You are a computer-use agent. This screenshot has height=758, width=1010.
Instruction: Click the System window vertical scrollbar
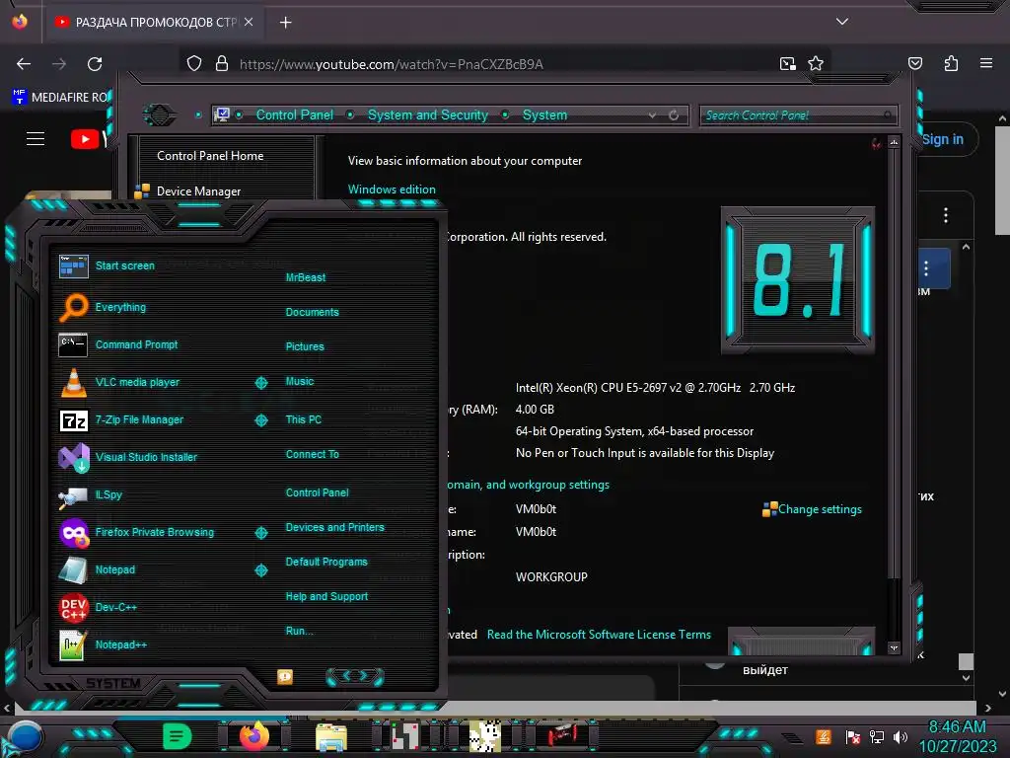[894, 393]
